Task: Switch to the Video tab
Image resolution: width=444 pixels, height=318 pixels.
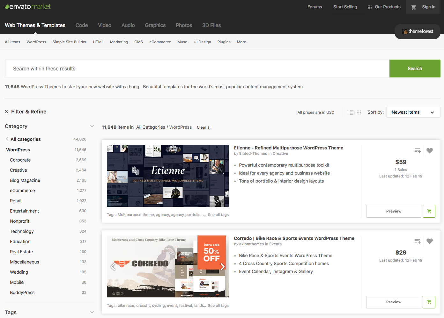Action: pyautogui.click(x=105, y=25)
